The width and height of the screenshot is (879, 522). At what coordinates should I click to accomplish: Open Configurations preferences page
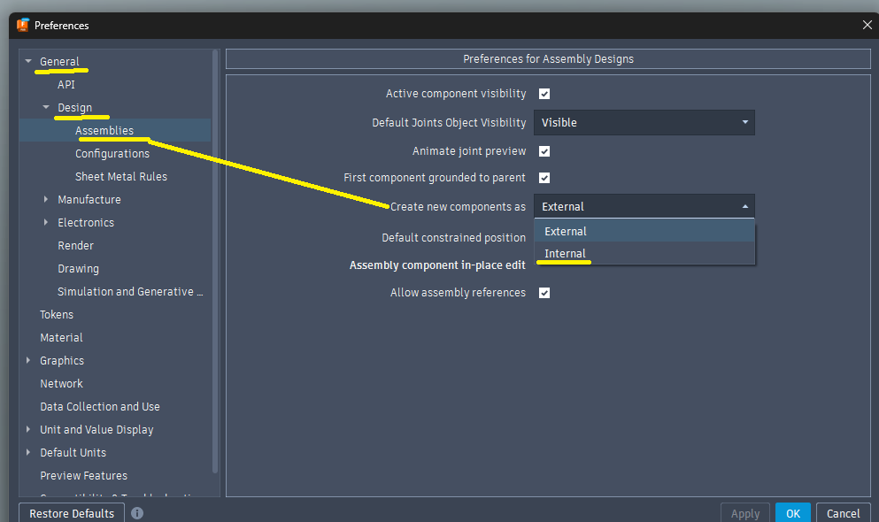[x=112, y=153]
